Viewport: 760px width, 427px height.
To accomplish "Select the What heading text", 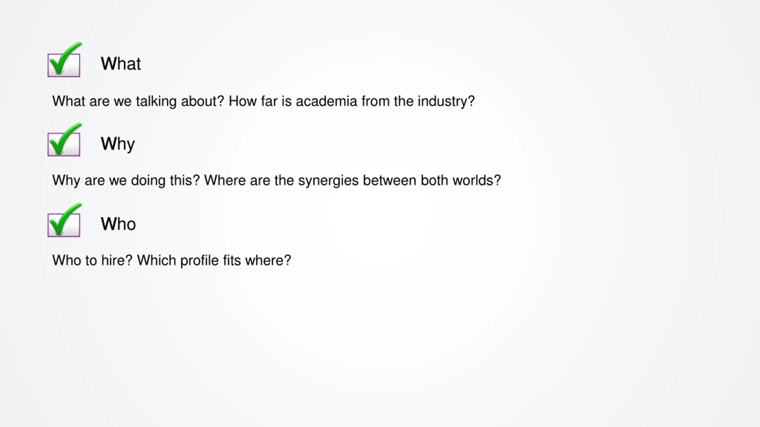I will [121, 63].
